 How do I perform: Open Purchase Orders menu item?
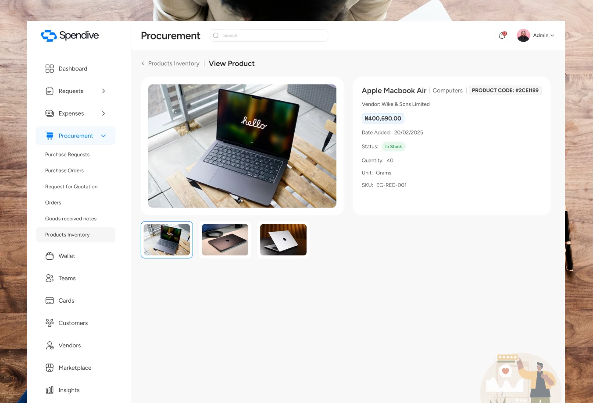coord(64,170)
